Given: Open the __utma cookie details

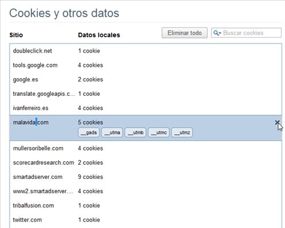Looking at the screenshot, I should point(112,132).
